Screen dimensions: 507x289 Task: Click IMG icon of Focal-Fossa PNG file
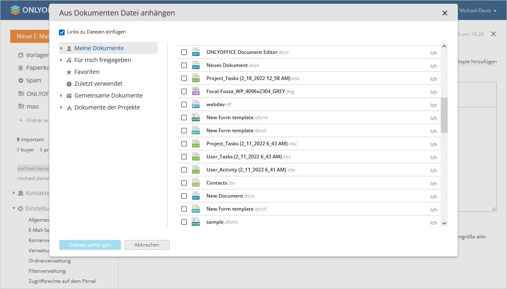[196, 91]
